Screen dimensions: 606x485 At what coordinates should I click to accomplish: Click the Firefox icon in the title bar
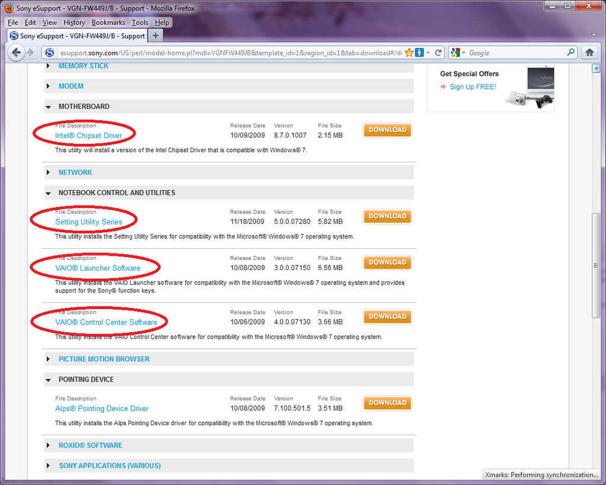point(9,8)
